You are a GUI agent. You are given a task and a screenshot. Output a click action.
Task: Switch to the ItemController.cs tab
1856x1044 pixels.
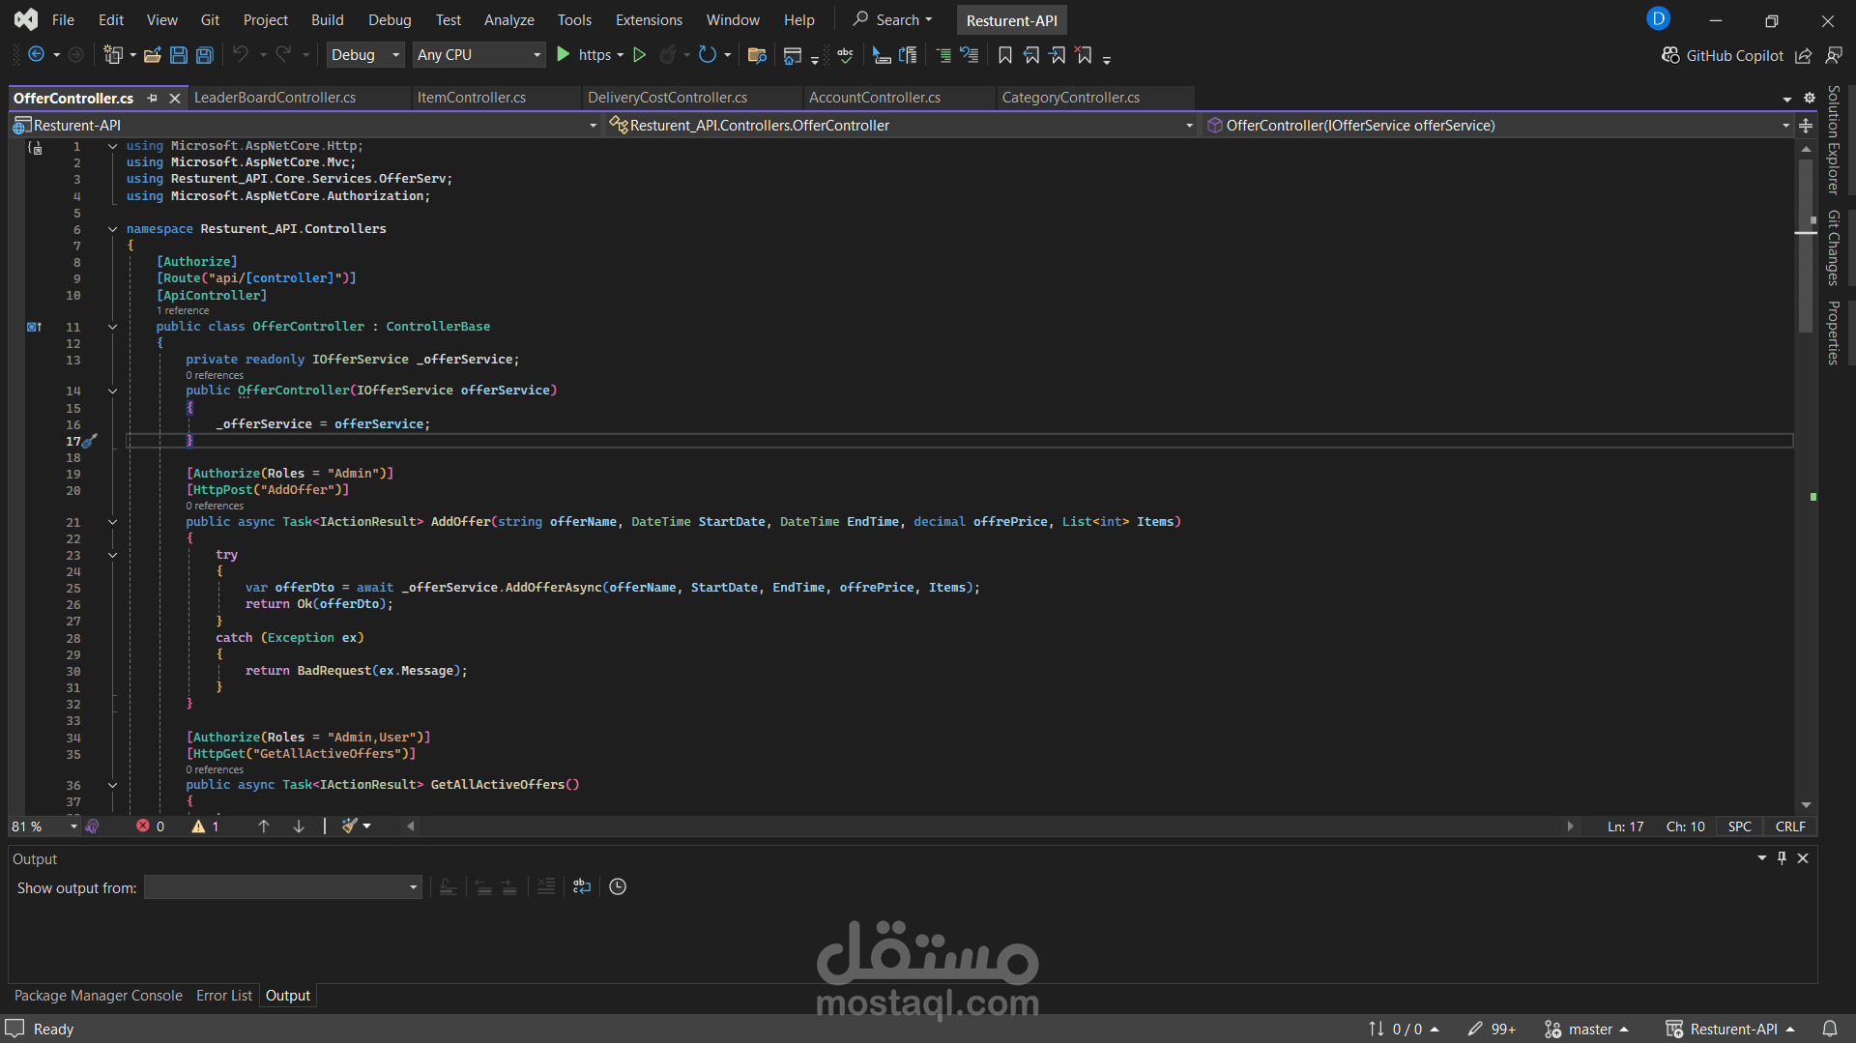[472, 98]
